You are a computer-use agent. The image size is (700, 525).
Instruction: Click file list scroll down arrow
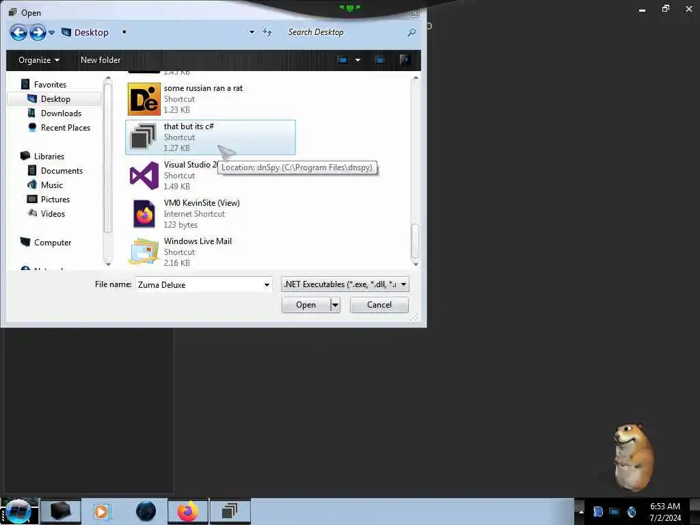click(416, 265)
